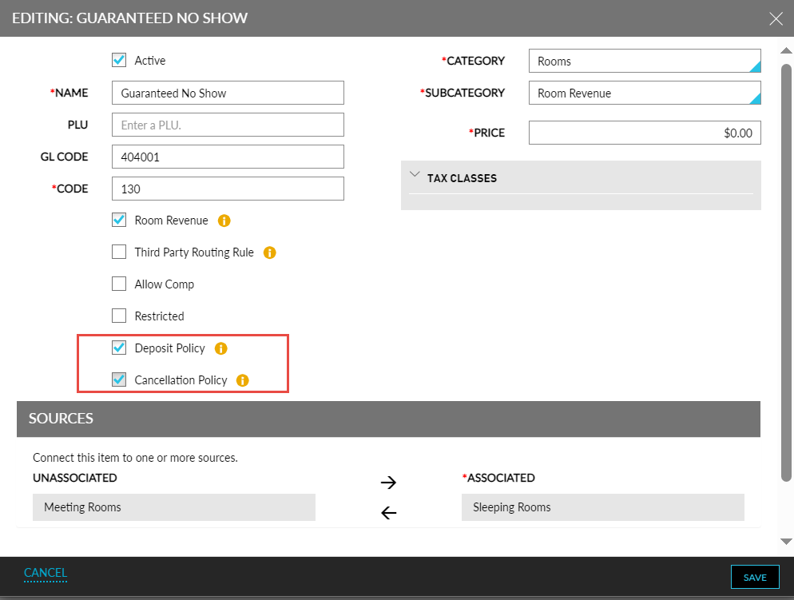
Task: Click info icon beside Room Revenue checkbox
Action: 224,221
